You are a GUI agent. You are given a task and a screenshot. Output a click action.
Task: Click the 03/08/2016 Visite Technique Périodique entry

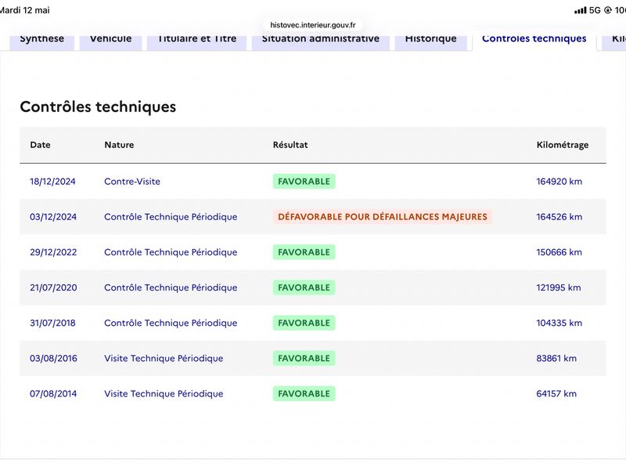(164, 359)
